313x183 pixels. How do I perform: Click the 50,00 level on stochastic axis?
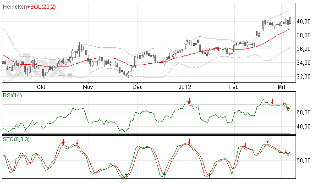pyautogui.click(x=303, y=161)
